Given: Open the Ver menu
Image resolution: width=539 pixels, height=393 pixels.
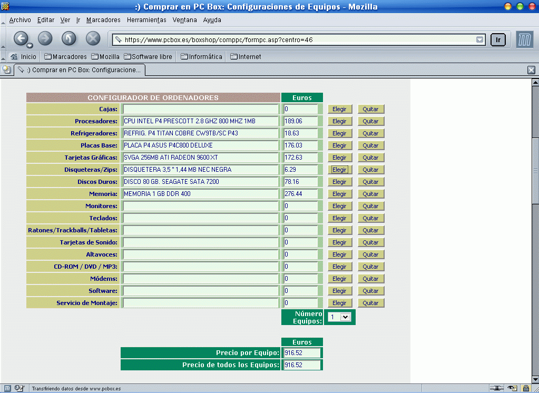Looking at the screenshot, I should pos(65,20).
